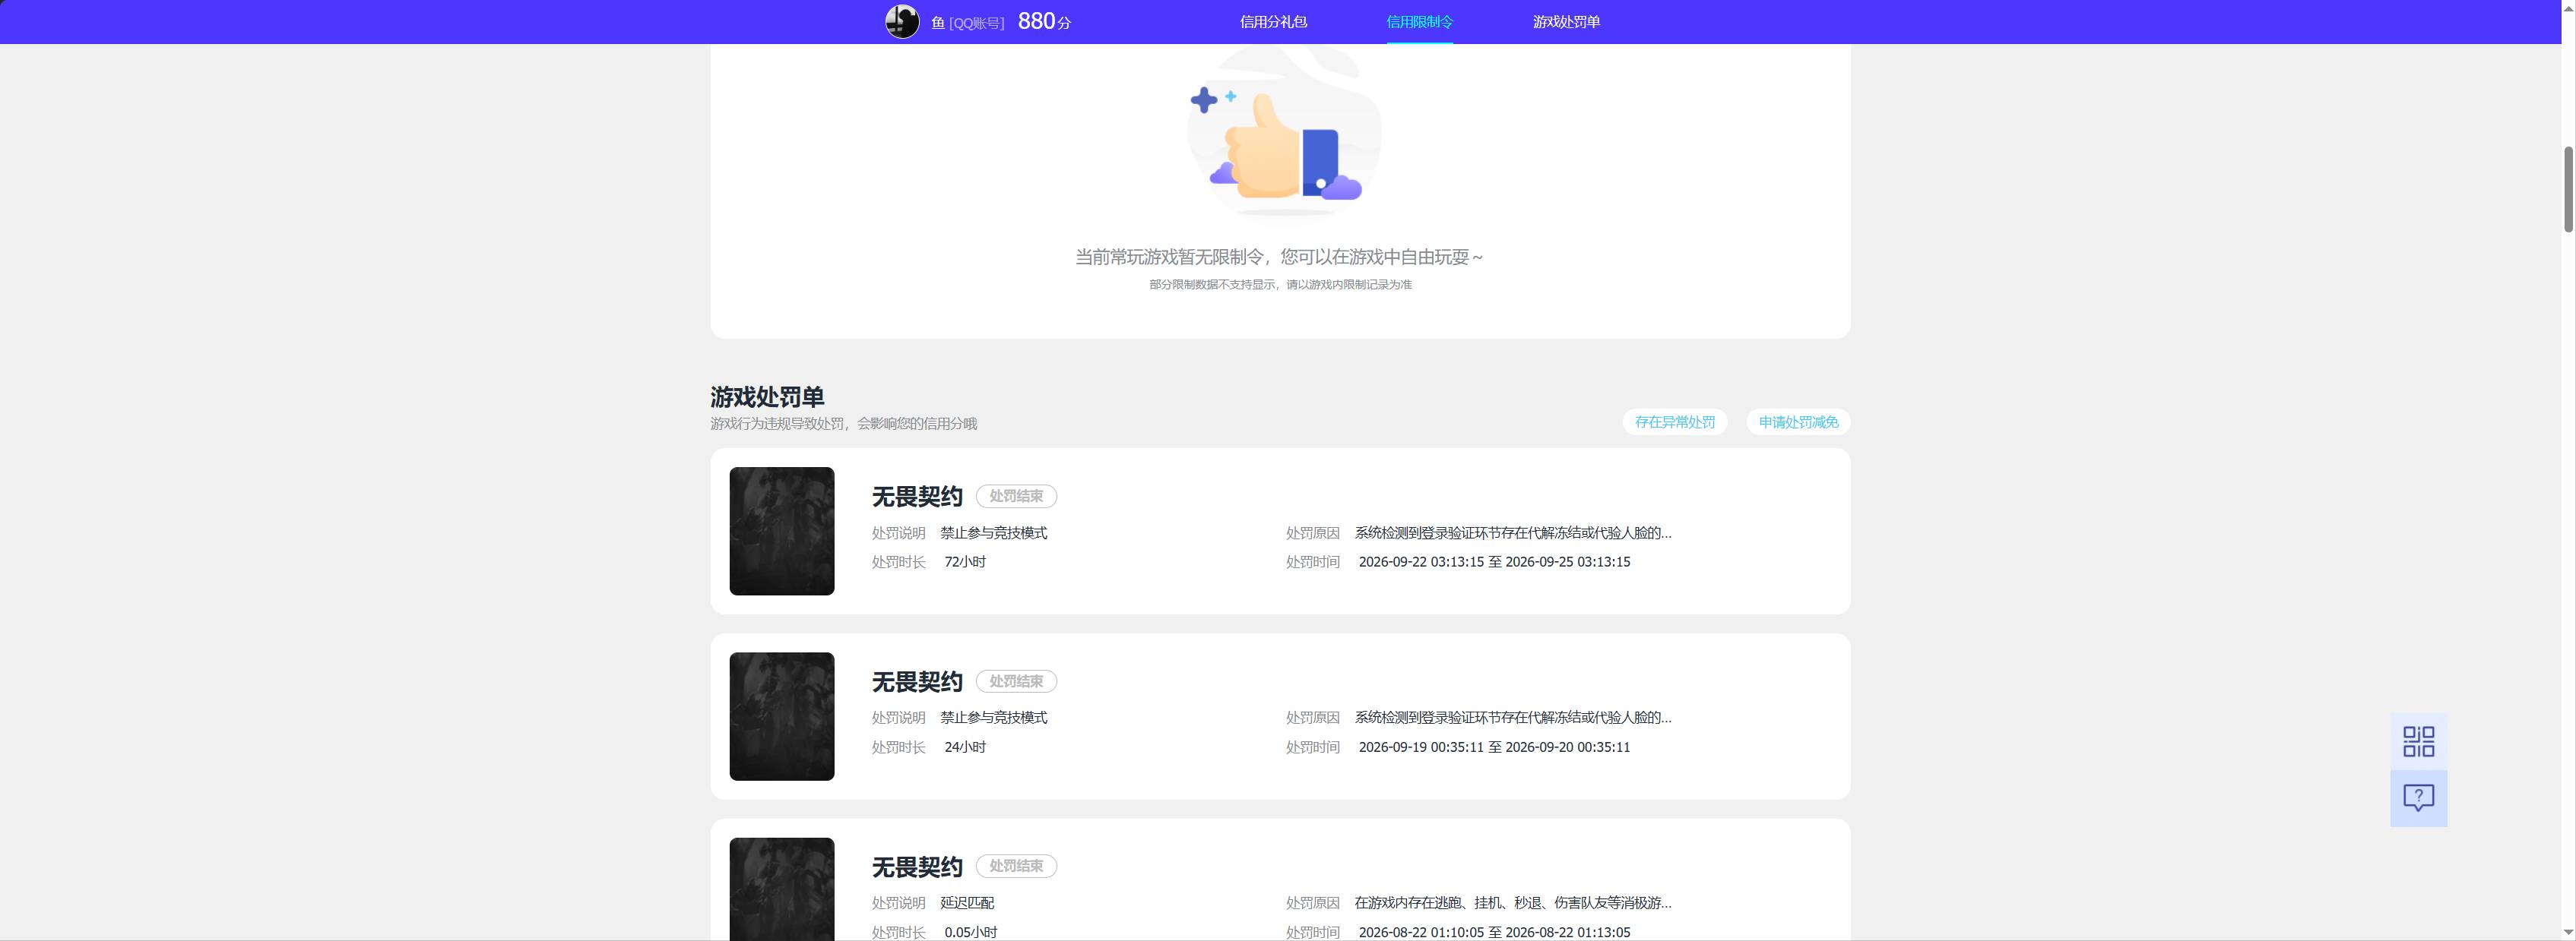Click the 880分 credit score
Image resolution: width=2576 pixels, height=941 pixels.
[x=1044, y=21]
